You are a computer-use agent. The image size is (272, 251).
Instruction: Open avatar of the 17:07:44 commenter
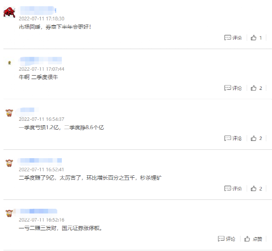[x=9, y=63]
